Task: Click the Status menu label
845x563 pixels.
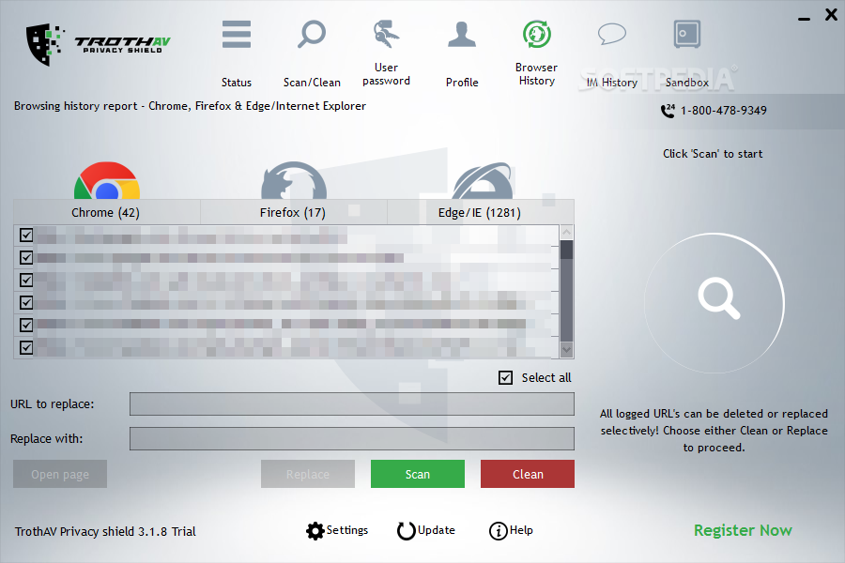Action: pos(237,83)
